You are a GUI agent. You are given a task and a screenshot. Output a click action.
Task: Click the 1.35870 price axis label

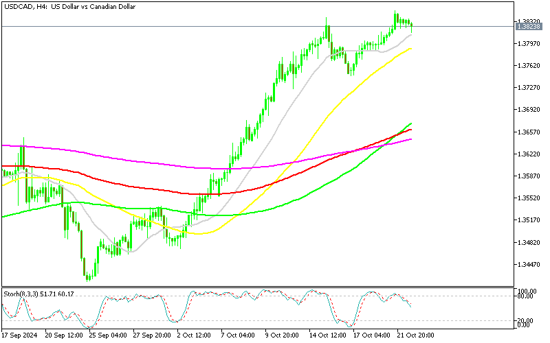click(529, 176)
